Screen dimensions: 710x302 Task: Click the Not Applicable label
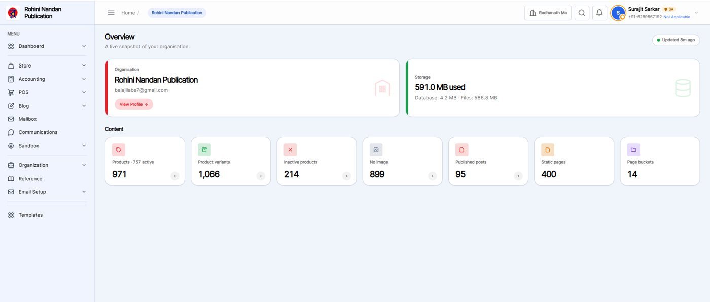677,17
